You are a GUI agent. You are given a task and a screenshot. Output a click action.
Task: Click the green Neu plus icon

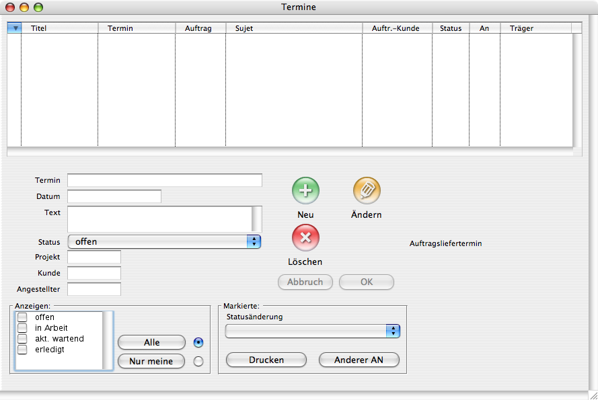click(305, 191)
